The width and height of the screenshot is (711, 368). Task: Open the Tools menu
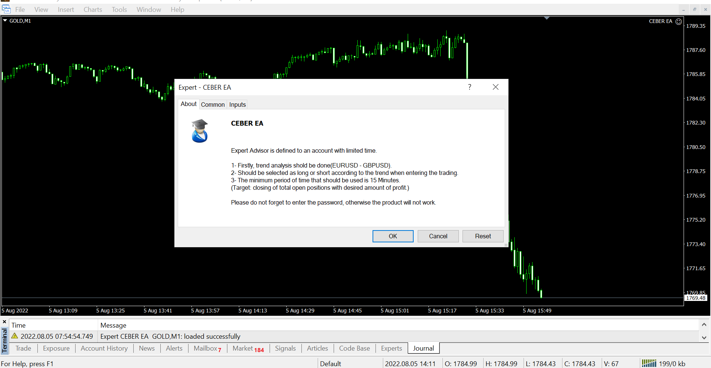pyautogui.click(x=119, y=10)
